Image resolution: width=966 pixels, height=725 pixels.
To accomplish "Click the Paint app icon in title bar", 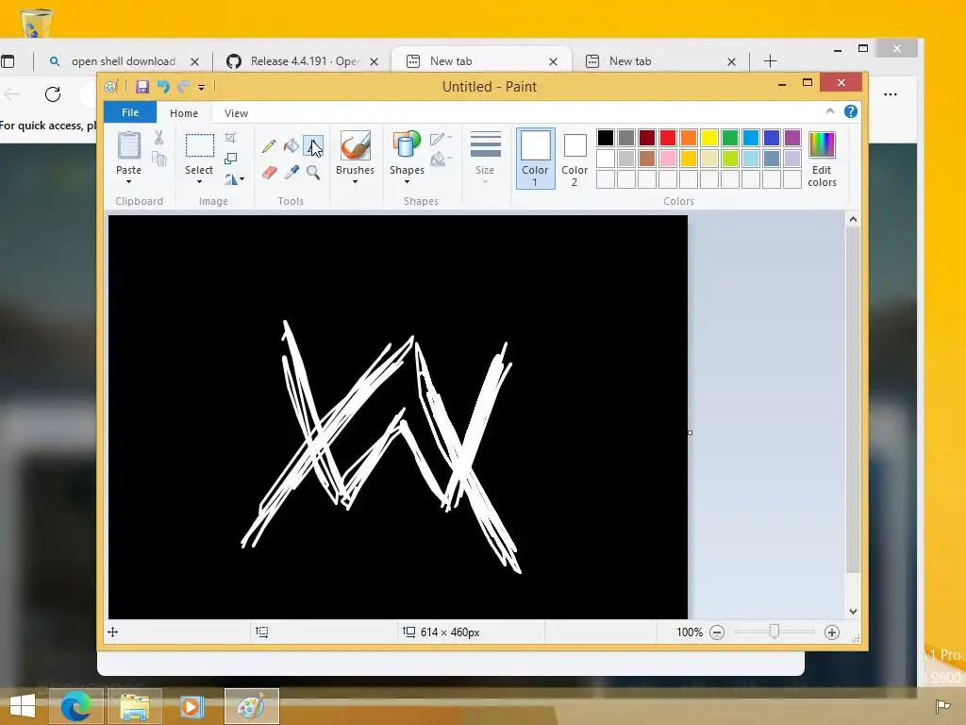I will pos(111,87).
